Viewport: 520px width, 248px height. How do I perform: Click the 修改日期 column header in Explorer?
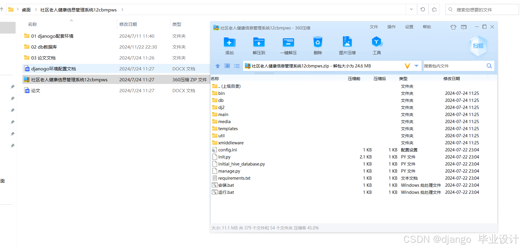128,24
